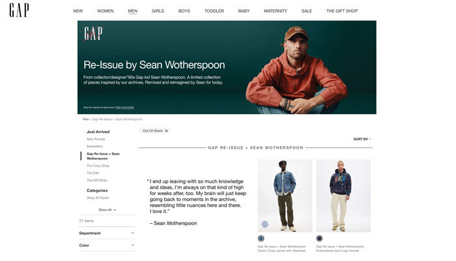456x261 pixels.
Task: Open the Embroidered Arch Logo Hoodie image
Action: point(343,196)
